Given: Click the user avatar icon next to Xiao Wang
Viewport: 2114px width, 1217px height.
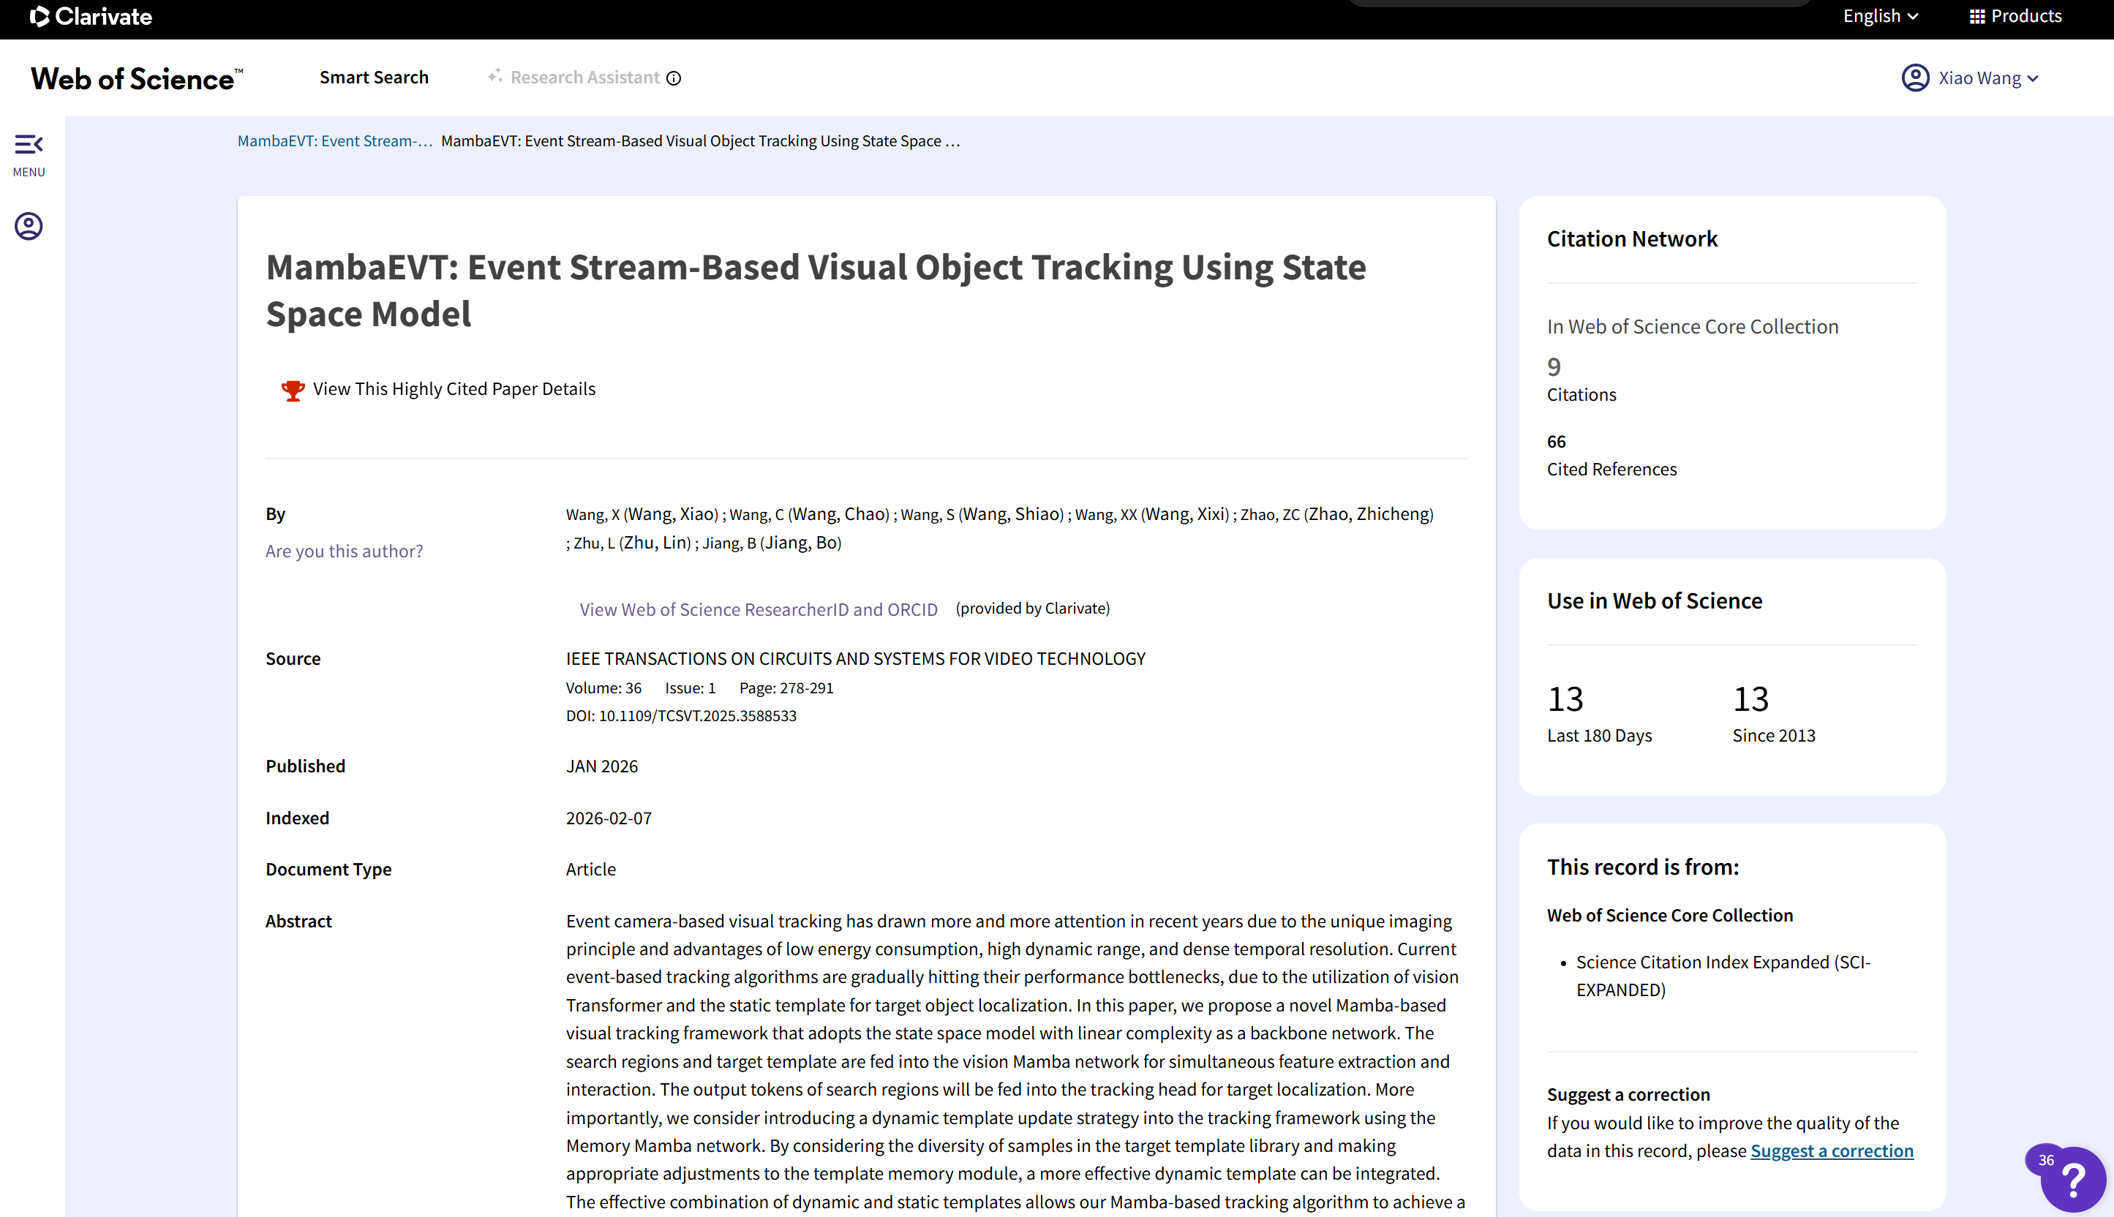Looking at the screenshot, I should point(1915,78).
